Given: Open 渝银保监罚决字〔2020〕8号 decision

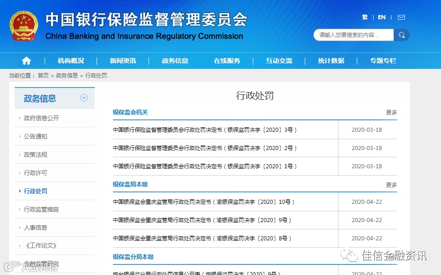Looking at the screenshot, I should tap(202, 239).
